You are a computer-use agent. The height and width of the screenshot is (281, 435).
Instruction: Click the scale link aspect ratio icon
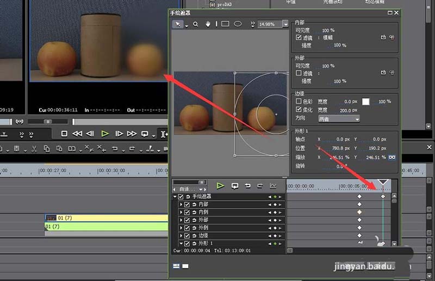[x=390, y=157]
